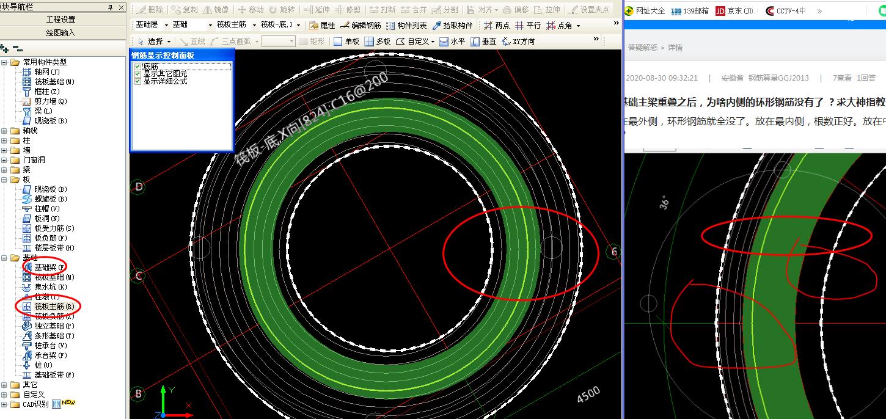
Task: Click the 答疑解惑 breadcrumb link
Action: 644,48
